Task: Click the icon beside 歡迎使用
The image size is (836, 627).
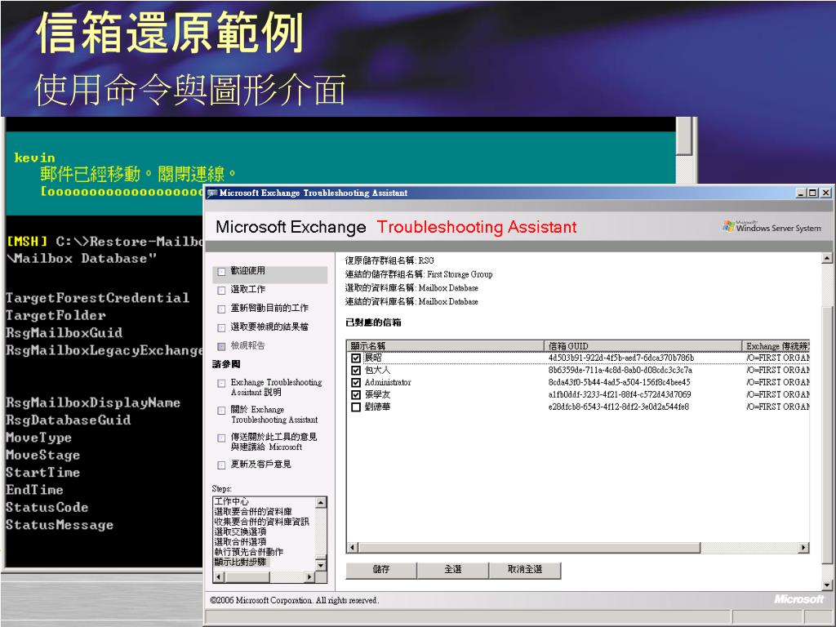Action: 221,272
